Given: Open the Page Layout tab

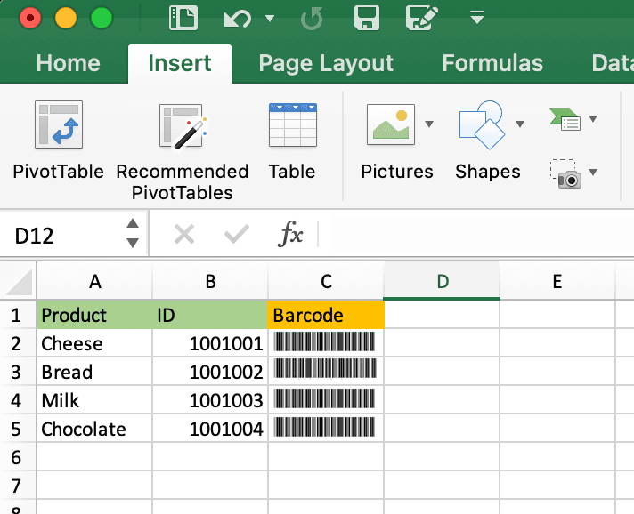Looking at the screenshot, I should [326, 63].
